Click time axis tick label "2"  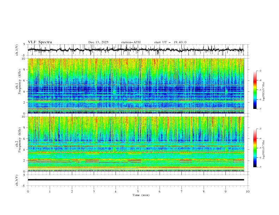[x=72, y=191]
